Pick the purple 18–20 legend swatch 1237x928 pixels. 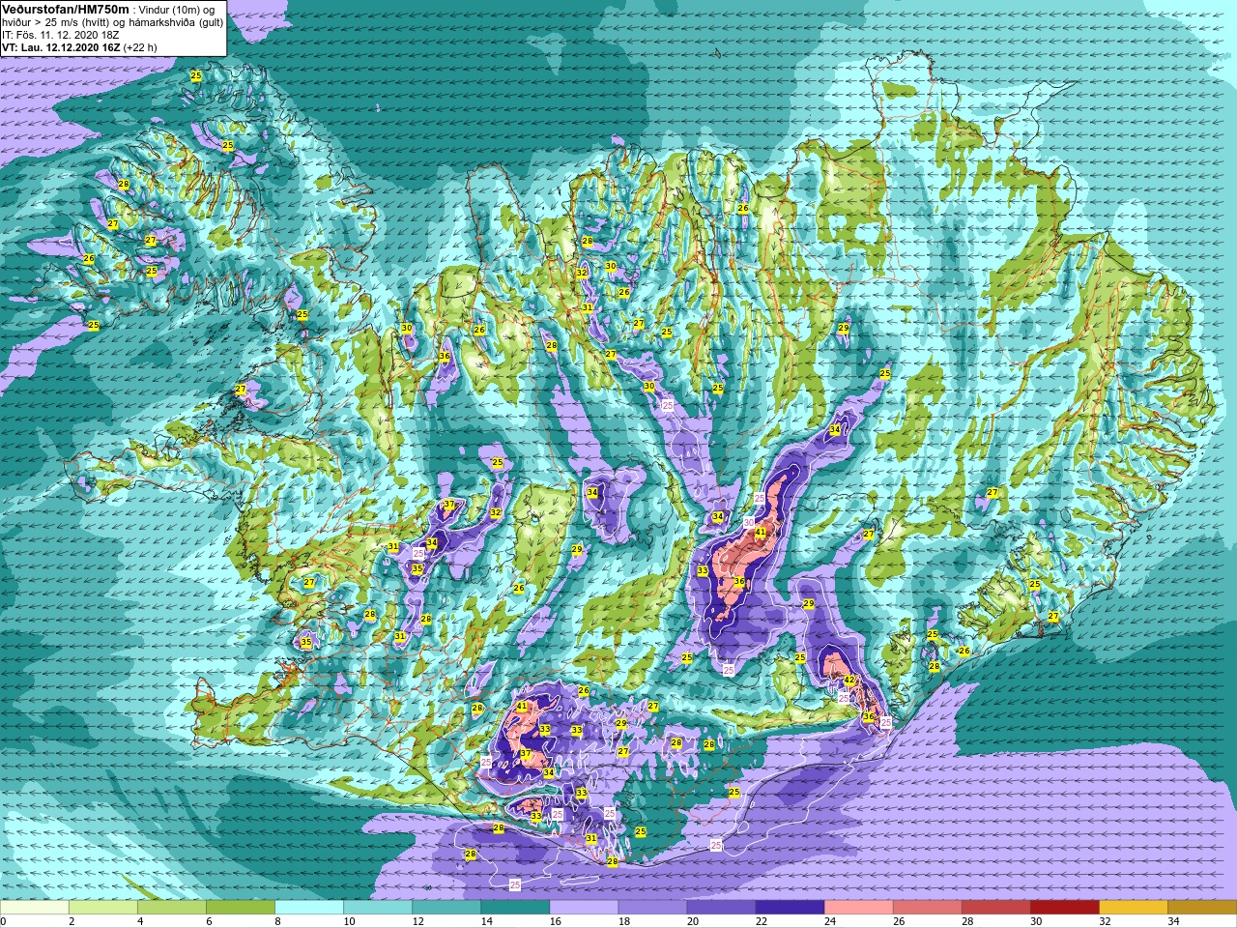pos(651,908)
